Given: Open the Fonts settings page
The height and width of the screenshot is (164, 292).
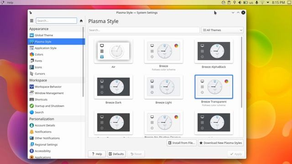Looking at the screenshot, I should tap(56, 61).
